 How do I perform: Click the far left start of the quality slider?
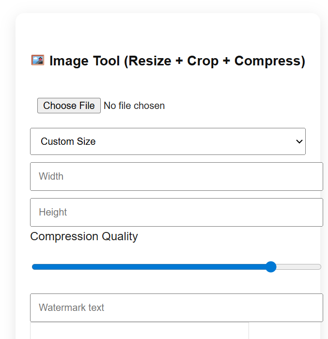34,267
